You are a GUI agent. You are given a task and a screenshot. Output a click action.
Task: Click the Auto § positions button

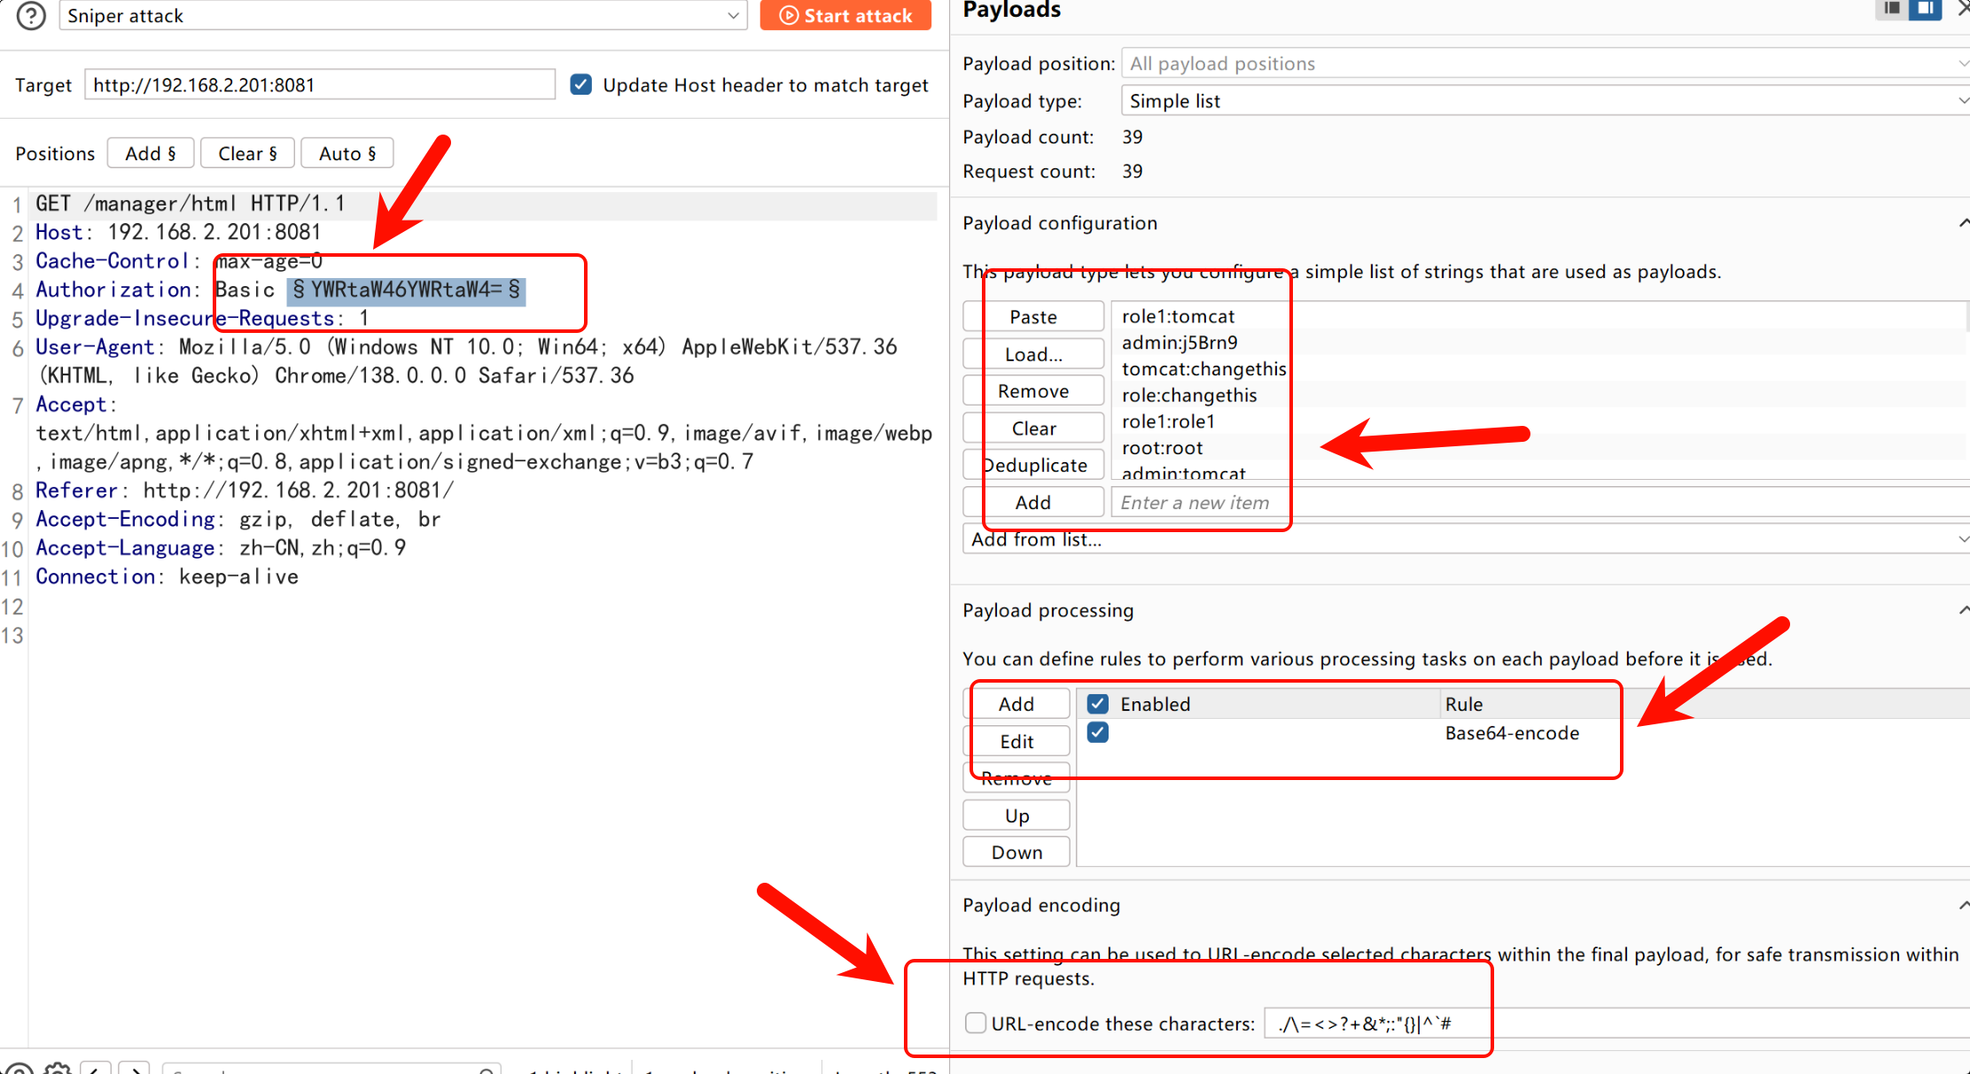347,153
